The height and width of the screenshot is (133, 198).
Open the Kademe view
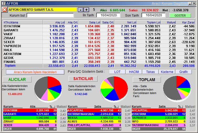167,72
